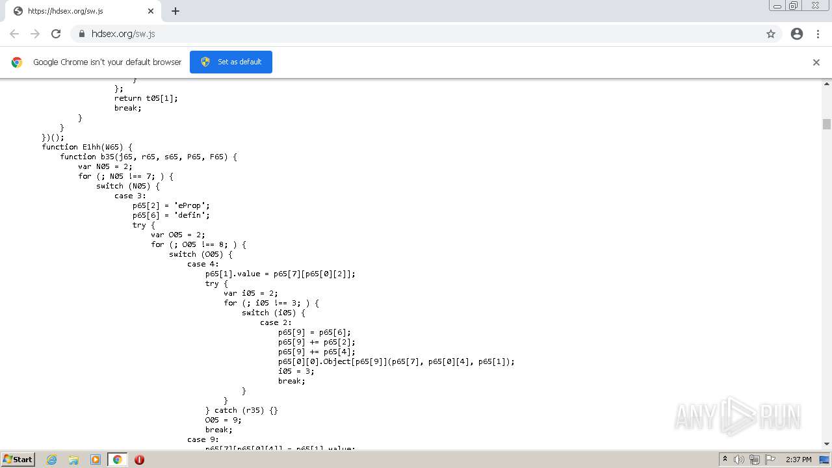Viewport: 832px width, 468px height.
Task: Bookmark this page with the star
Action: (x=771, y=34)
